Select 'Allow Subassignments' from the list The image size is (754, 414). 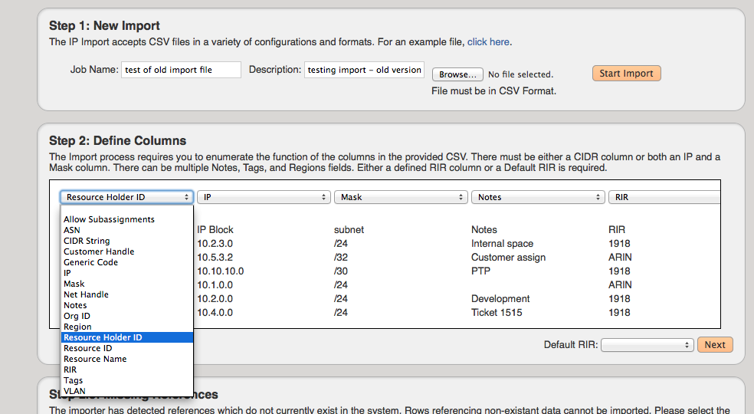(x=109, y=219)
